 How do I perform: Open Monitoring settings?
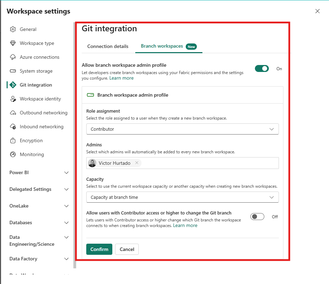[x=32, y=155]
